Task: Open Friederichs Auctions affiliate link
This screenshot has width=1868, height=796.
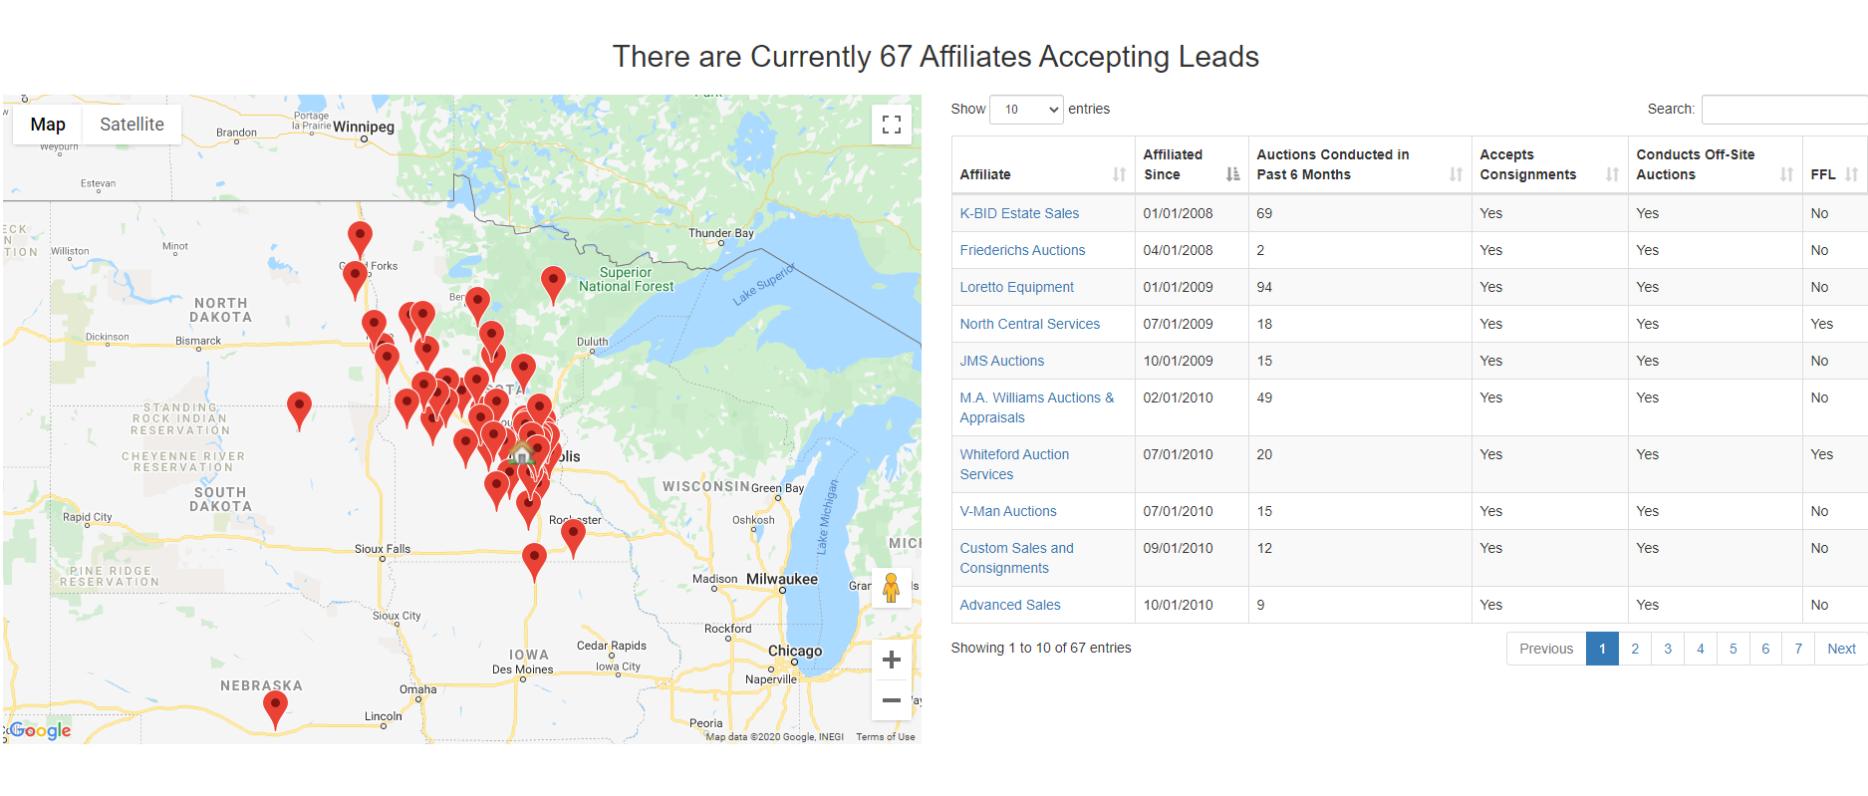Action: [x=1022, y=250]
